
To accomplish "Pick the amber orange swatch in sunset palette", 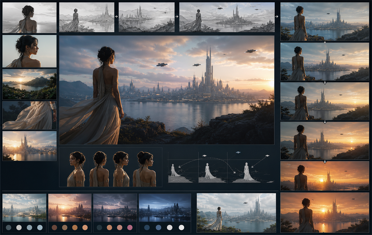I will [x=75, y=227].
